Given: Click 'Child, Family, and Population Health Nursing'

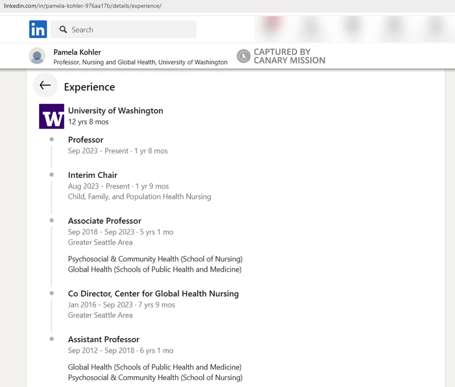Looking at the screenshot, I should pyautogui.click(x=139, y=197).
